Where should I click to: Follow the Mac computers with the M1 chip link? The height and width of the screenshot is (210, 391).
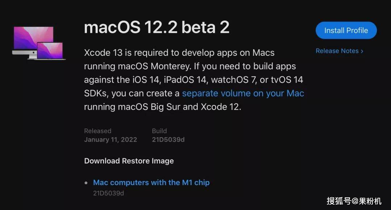(151, 182)
